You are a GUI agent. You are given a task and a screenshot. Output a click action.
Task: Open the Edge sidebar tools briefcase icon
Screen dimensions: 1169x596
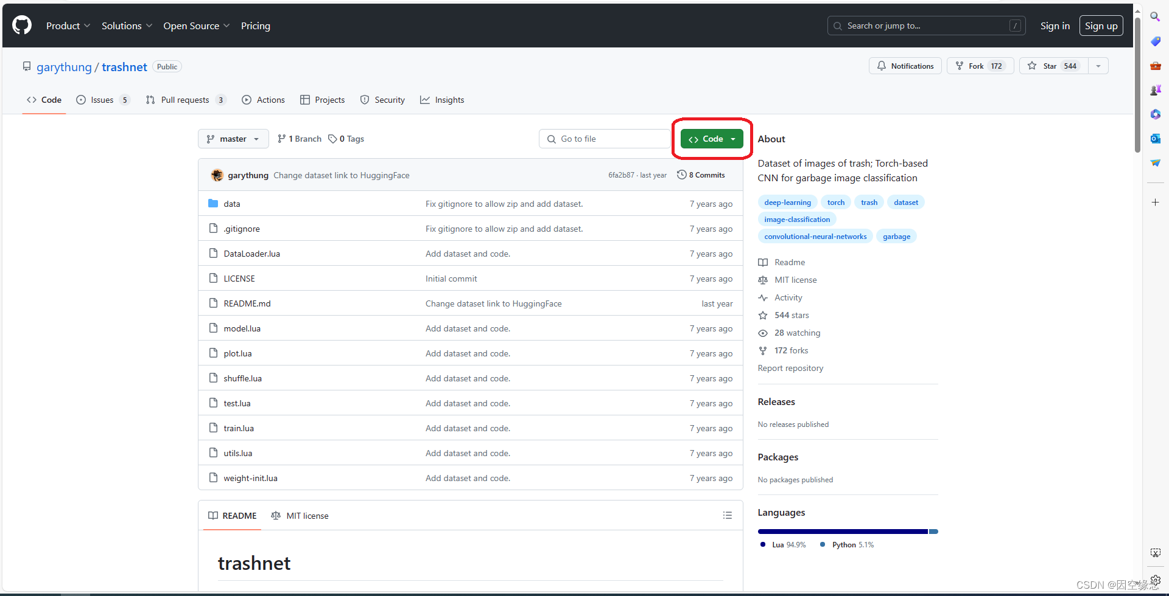[1155, 66]
